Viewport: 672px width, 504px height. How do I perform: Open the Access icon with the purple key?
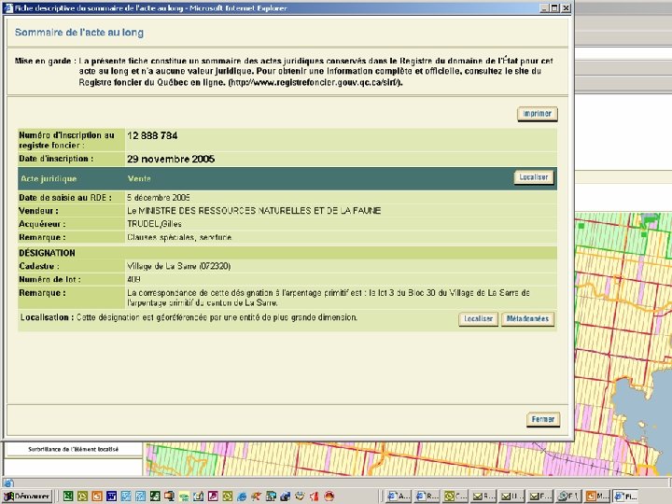(213, 497)
